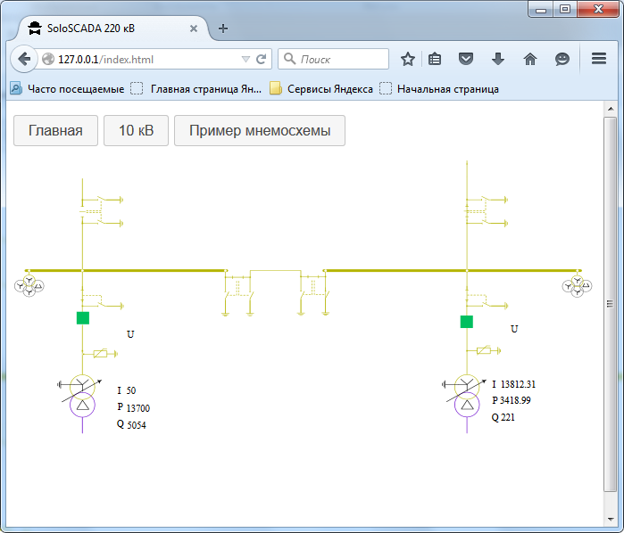Select the left power transformer symbol
624x533 pixels.
coord(82,396)
